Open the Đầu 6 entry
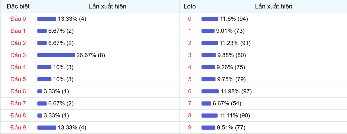The image size is (347, 134). pos(18,91)
